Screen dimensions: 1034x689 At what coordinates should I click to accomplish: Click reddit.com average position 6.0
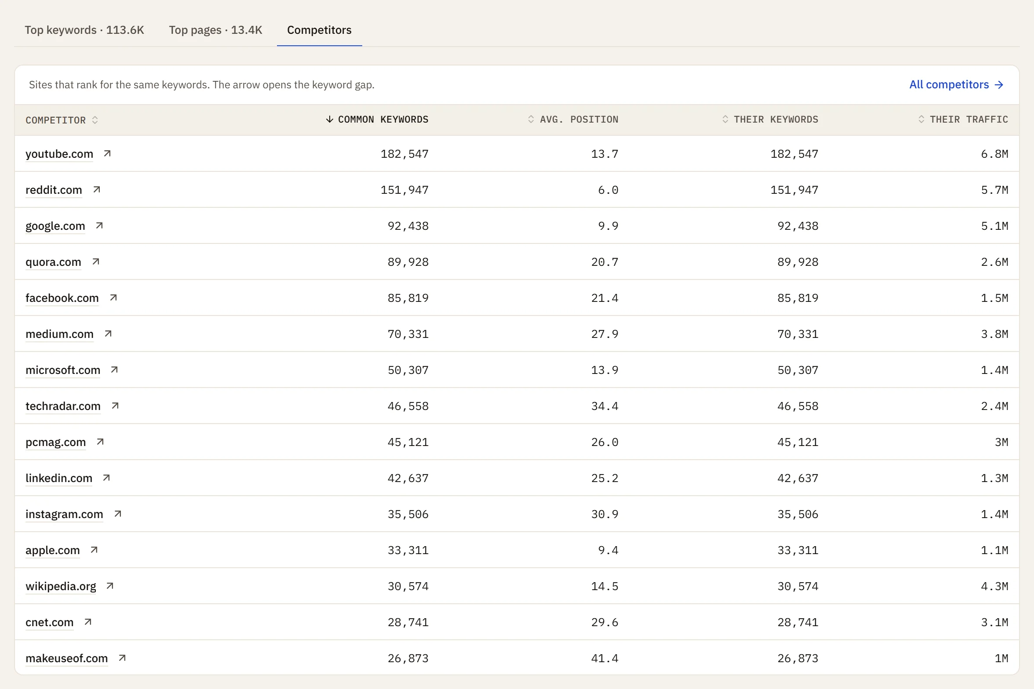[608, 190]
